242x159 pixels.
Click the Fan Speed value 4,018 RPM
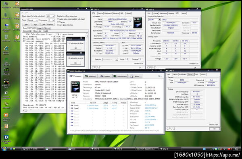[x=150, y=125]
